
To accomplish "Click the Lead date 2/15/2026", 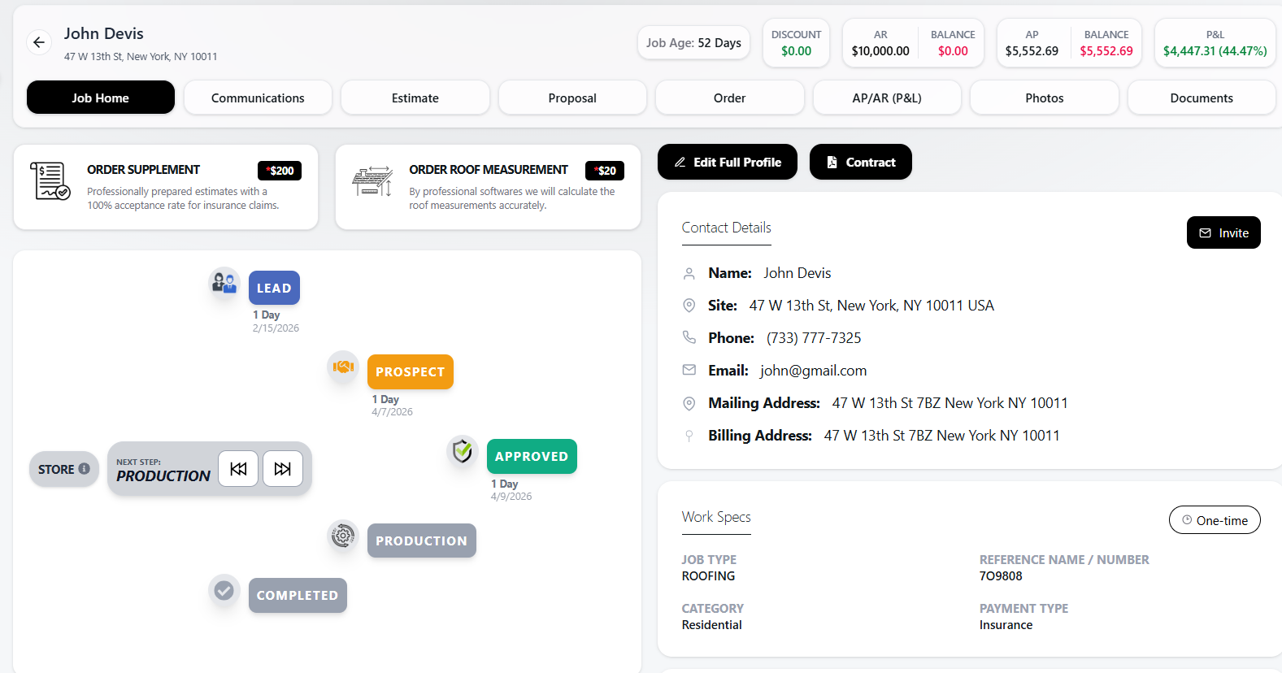I will point(276,328).
